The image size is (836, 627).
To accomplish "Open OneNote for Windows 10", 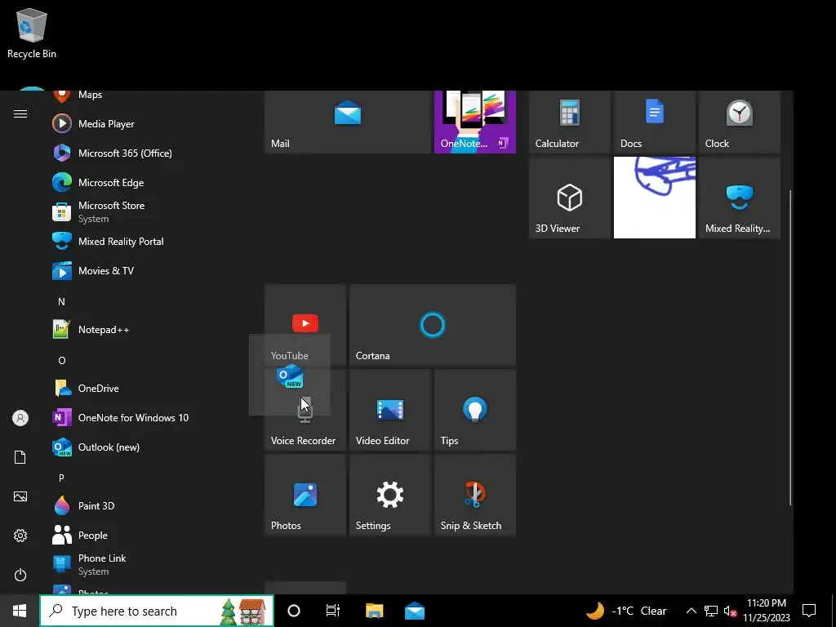I will tap(144, 417).
